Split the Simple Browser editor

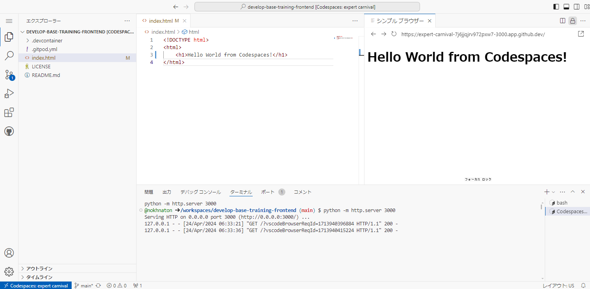tap(563, 21)
